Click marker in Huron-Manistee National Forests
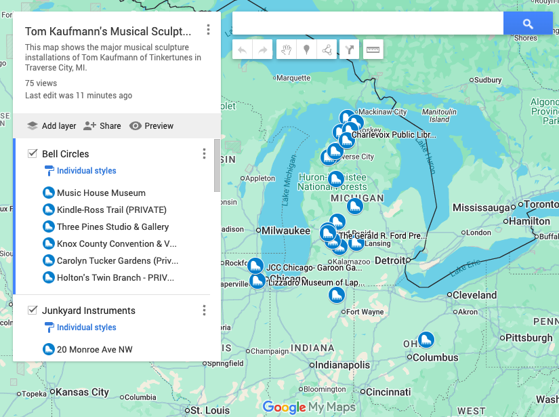The image size is (559, 417). click(336, 179)
